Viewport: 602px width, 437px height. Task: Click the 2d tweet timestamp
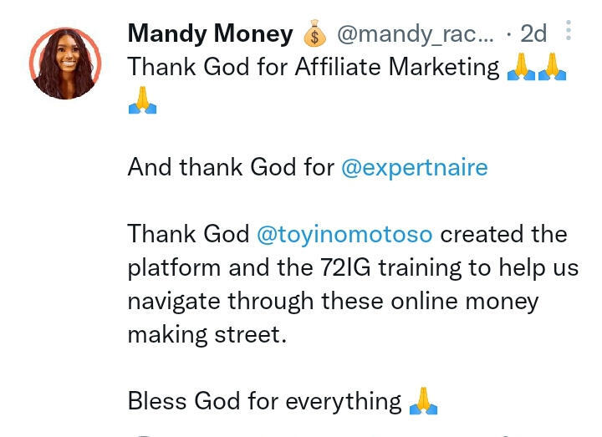pos(533,33)
